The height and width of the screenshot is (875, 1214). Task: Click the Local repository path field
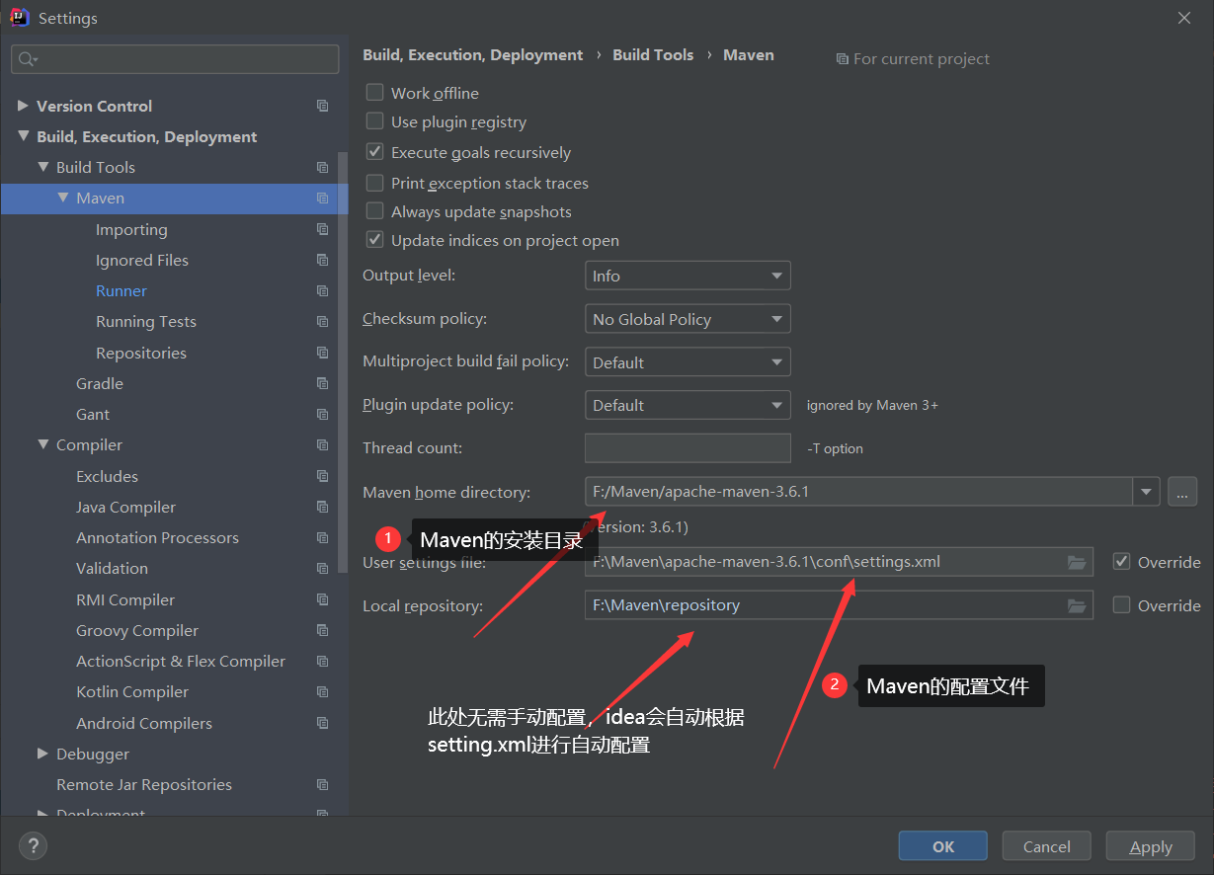tap(839, 604)
